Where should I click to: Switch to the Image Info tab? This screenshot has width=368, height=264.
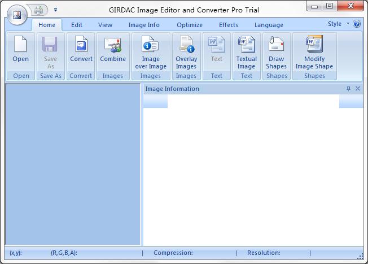click(x=144, y=25)
